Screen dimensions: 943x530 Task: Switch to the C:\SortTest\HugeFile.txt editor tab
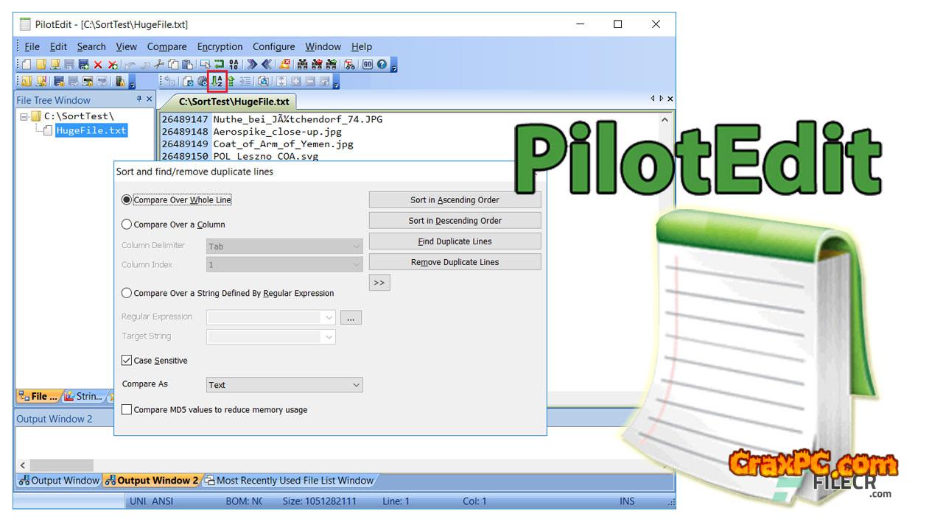click(234, 102)
